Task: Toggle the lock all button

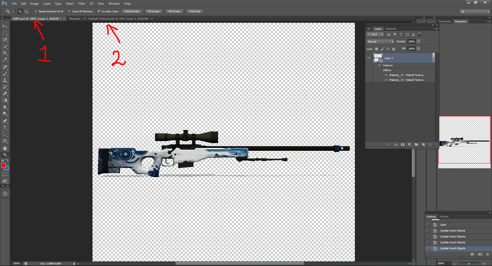Action: [394, 49]
